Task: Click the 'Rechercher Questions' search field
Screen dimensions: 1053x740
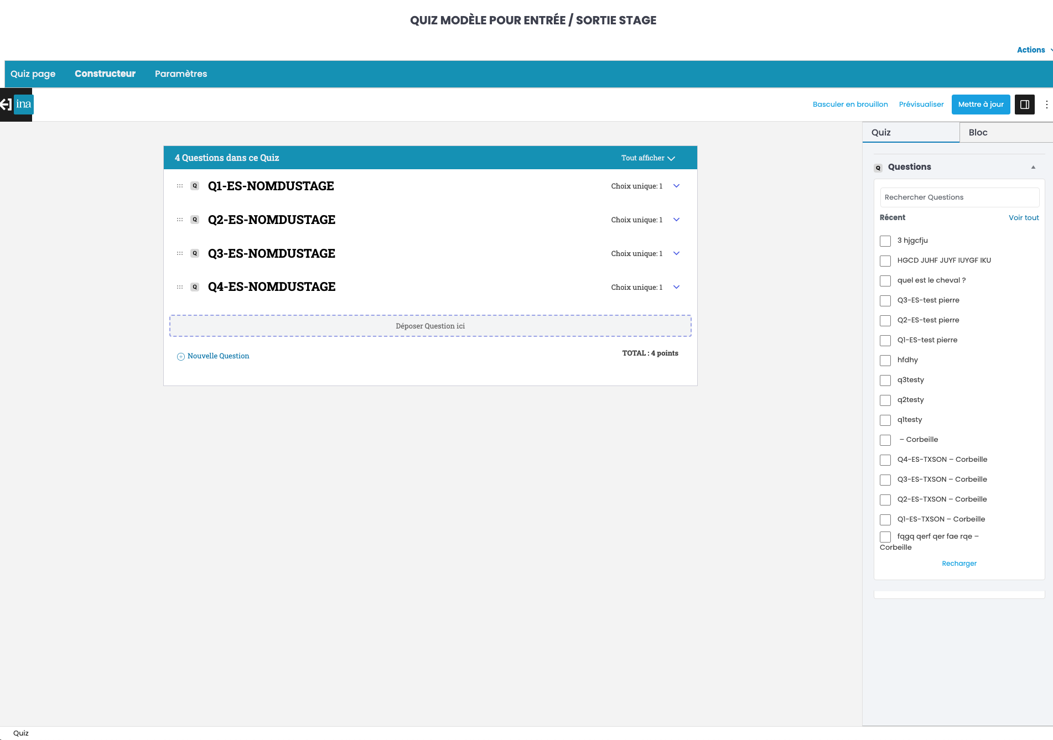Action: click(x=959, y=197)
